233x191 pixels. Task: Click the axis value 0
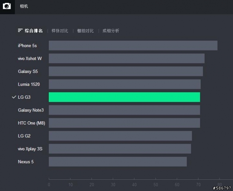coord(49,184)
